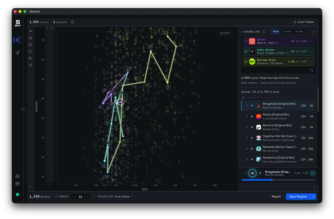334x219 pixels.
Task: Remove the William Arist anchor chip
Action: (x=310, y=62)
